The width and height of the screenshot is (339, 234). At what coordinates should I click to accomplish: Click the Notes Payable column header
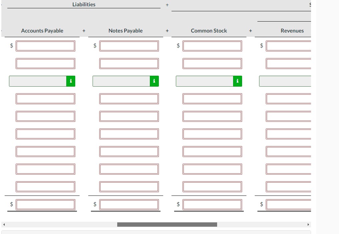[126, 31]
